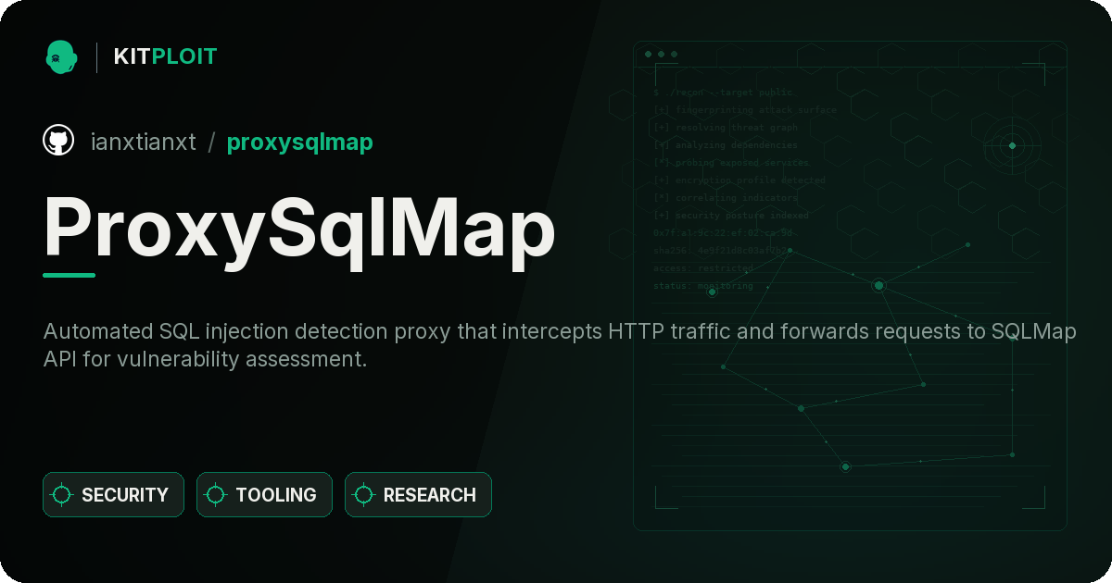Select the SECURITY tag
The height and width of the screenshot is (583, 1112).
tap(113, 495)
